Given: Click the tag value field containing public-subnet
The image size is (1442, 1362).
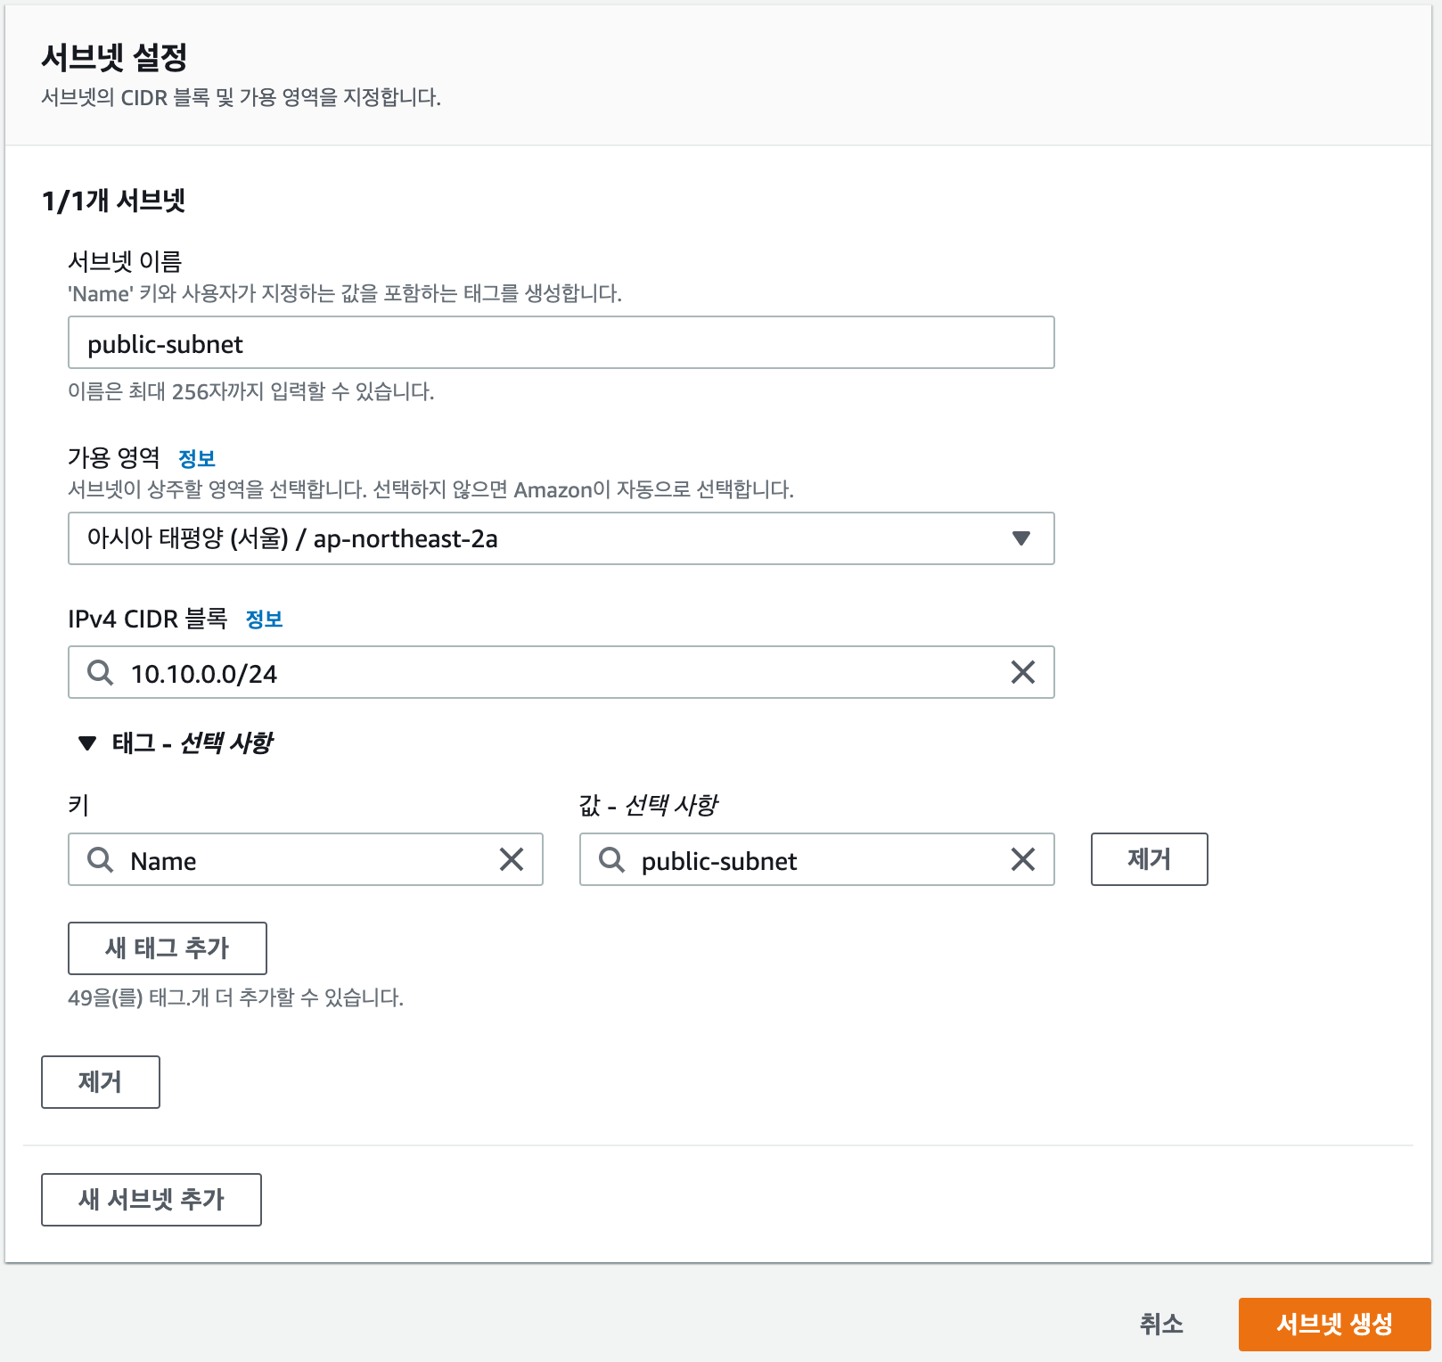Looking at the screenshot, I should click(817, 859).
